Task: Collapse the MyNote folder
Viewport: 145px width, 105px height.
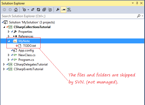Action: pos(9,41)
